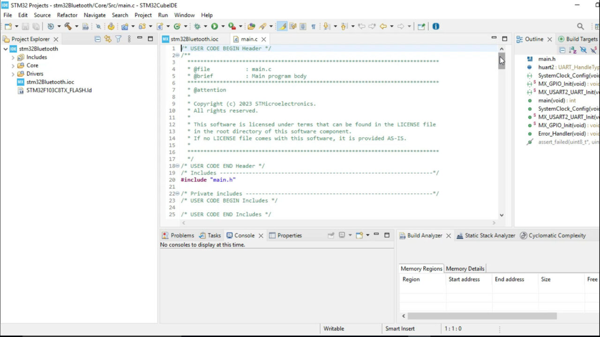Click the Next Annotation arrow icon

tap(326, 27)
